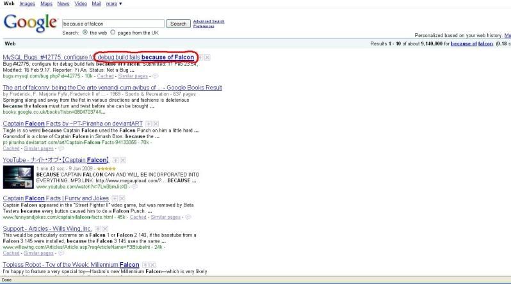This screenshot has height=284, width=511.
Task: Open comment bubble for MySQL Bugs result
Action: tap(156, 76)
